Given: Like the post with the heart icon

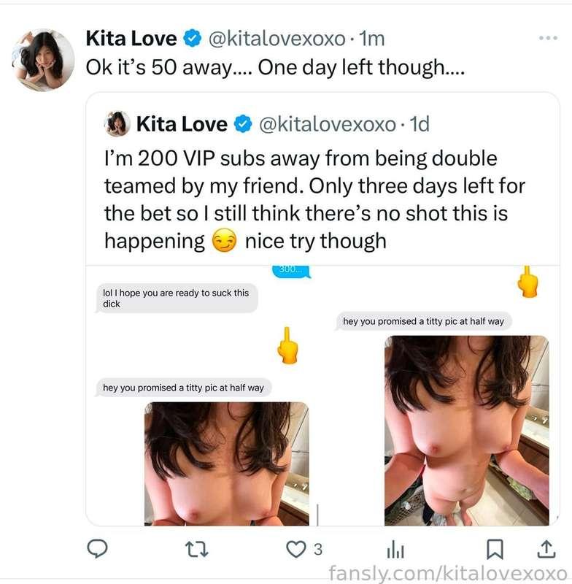Looking at the screenshot, I should click(296, 550).
